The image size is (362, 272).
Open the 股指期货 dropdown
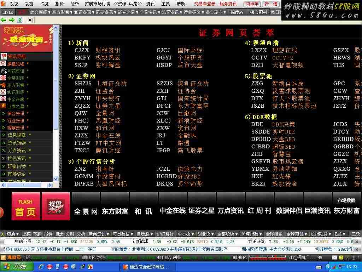coord(321,234)
